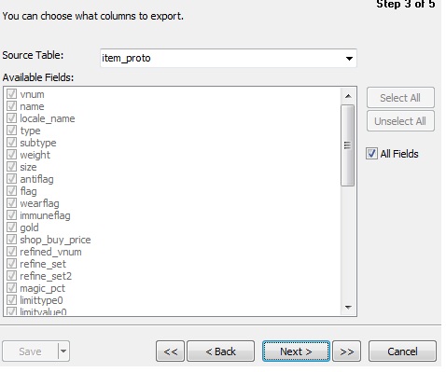
Task: Open the Save button dropdown arrow
Action: (x=63, y=351)
